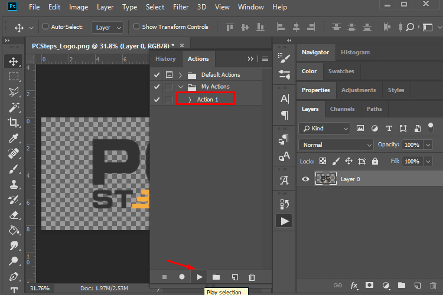
Task: Switch to the Channels tab
Action: click(342, 109)
